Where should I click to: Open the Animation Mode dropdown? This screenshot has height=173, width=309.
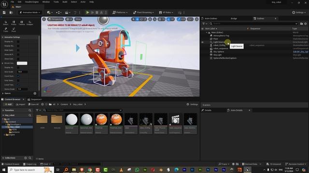tap(30, 12)
